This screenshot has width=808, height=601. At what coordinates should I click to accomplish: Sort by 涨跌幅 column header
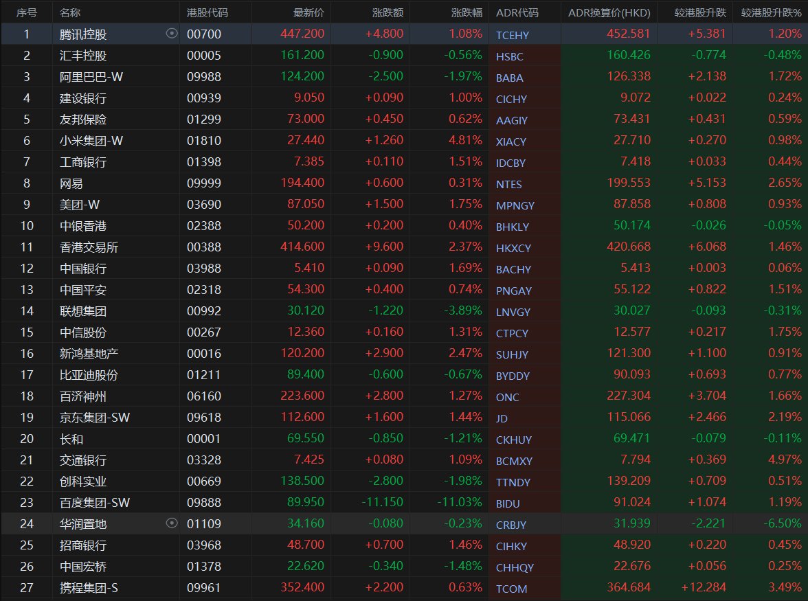tap(467, 13)
